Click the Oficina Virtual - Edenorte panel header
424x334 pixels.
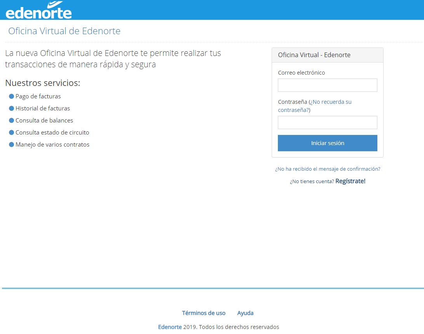(x=328, y=55)
